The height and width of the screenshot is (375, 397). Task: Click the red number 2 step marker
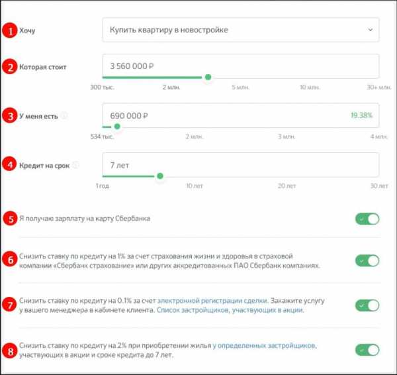[x=9, y=66]
